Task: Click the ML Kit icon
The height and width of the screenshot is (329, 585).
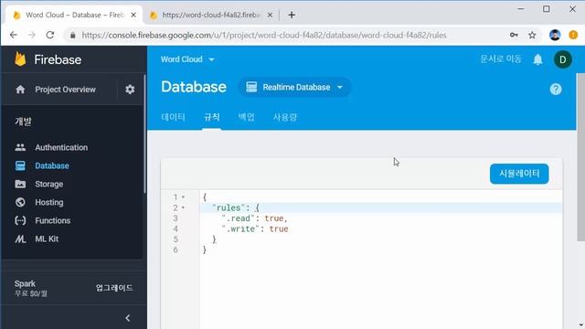Action: (20, 239)
